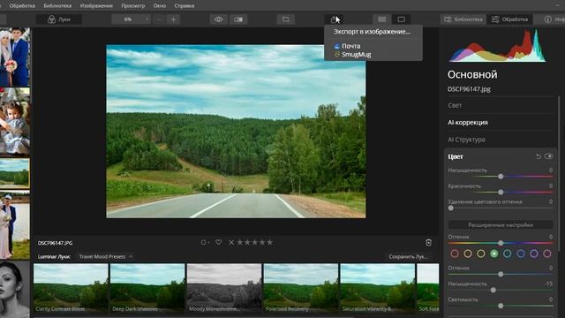Toggle visibility of the Цвет tool
Image resolution: width=565 pixels, height=318 pixels.
[x=549, y=156]
